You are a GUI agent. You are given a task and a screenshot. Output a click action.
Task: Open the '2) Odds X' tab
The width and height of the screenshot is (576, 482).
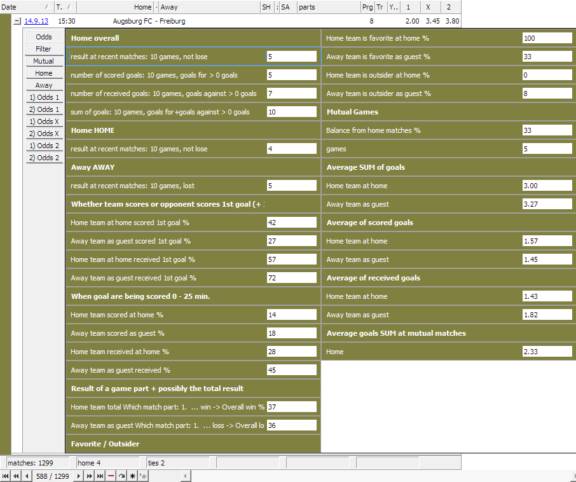point(44,134)
